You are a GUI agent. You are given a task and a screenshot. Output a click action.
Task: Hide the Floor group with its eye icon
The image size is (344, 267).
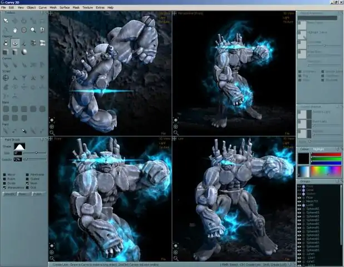299,197
